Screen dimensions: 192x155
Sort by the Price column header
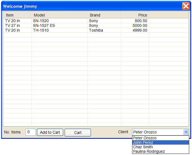135,15
